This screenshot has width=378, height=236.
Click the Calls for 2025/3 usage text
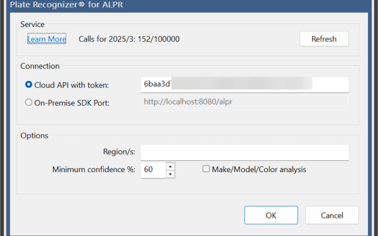[129, 39]
